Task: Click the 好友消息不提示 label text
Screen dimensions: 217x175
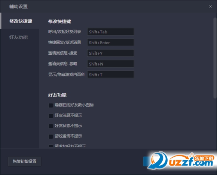Action: pyautogui.click(x=68, y=115)
